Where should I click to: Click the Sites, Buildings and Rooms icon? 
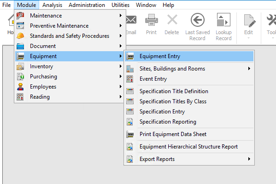130,69
